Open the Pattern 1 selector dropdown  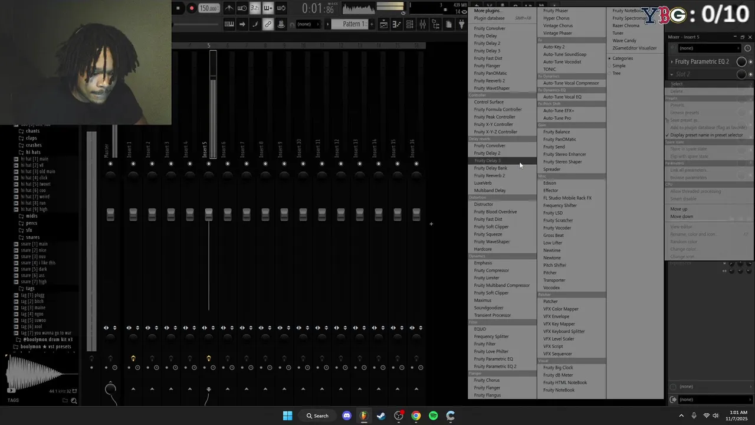pos(351,24)
